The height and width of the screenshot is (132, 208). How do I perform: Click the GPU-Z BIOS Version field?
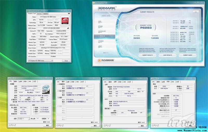[x=51, y=28]
